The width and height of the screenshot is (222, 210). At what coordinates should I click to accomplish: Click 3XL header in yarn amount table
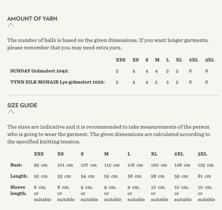210,60
